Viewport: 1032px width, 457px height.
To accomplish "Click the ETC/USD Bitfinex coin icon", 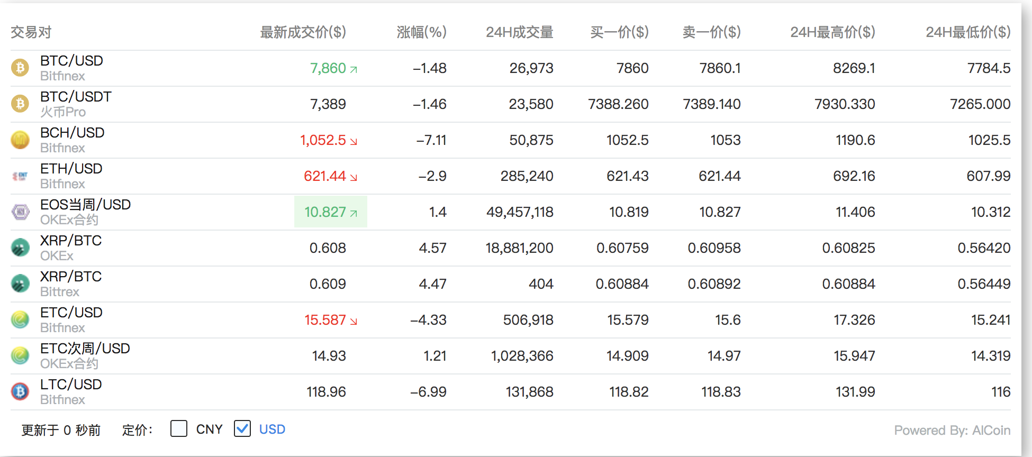I will (x=20, y=319).
